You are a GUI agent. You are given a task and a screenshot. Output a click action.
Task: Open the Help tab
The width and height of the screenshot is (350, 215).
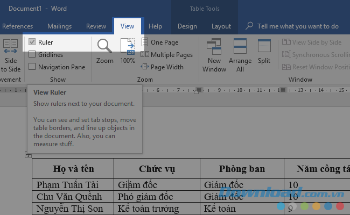(x=155, y=26)
